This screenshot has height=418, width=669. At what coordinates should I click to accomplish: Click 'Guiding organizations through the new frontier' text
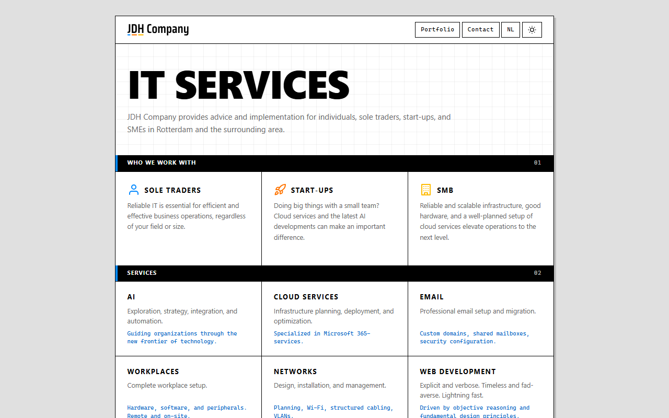click(182, 337)
